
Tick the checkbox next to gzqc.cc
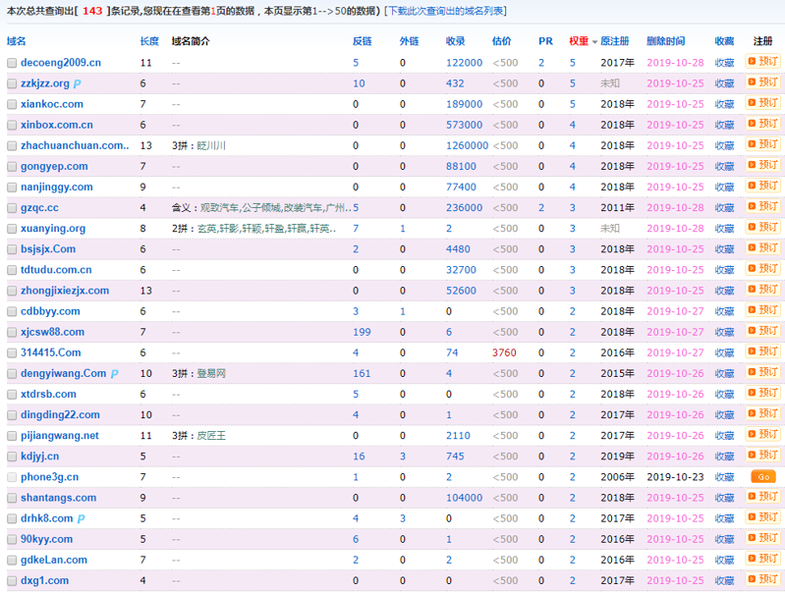coord(12,208)
